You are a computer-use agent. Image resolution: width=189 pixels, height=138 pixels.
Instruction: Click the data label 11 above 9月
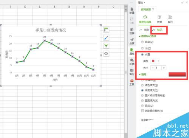[72, 53]
